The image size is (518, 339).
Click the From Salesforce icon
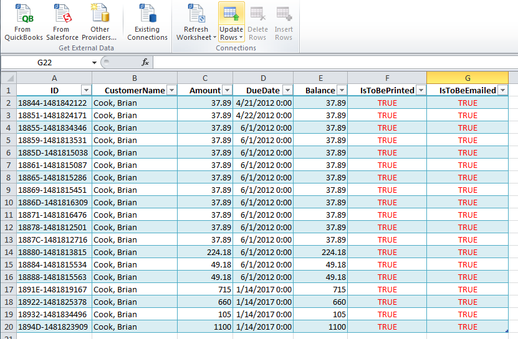click(x=62, y=14)
